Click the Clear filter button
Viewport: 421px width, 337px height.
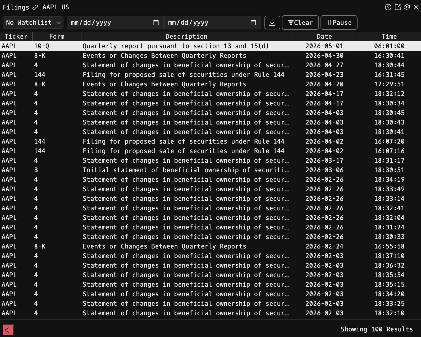(300, 23)
